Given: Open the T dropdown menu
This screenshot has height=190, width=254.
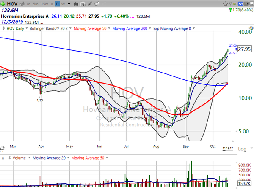Looking at the screenshot, I should pyautogui.click(x=246, y=4).
